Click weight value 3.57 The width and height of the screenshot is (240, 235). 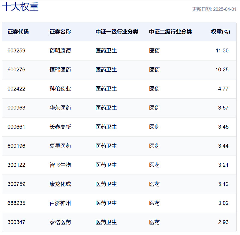tap(223, 108)
